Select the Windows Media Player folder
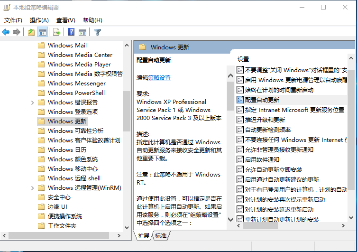The width and height of the screenshot is (357, 252). point(79,65)
